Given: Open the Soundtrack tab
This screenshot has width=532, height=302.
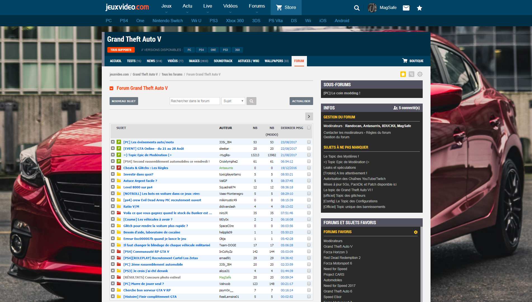Looking at the screenshot, I should point(223,61).
